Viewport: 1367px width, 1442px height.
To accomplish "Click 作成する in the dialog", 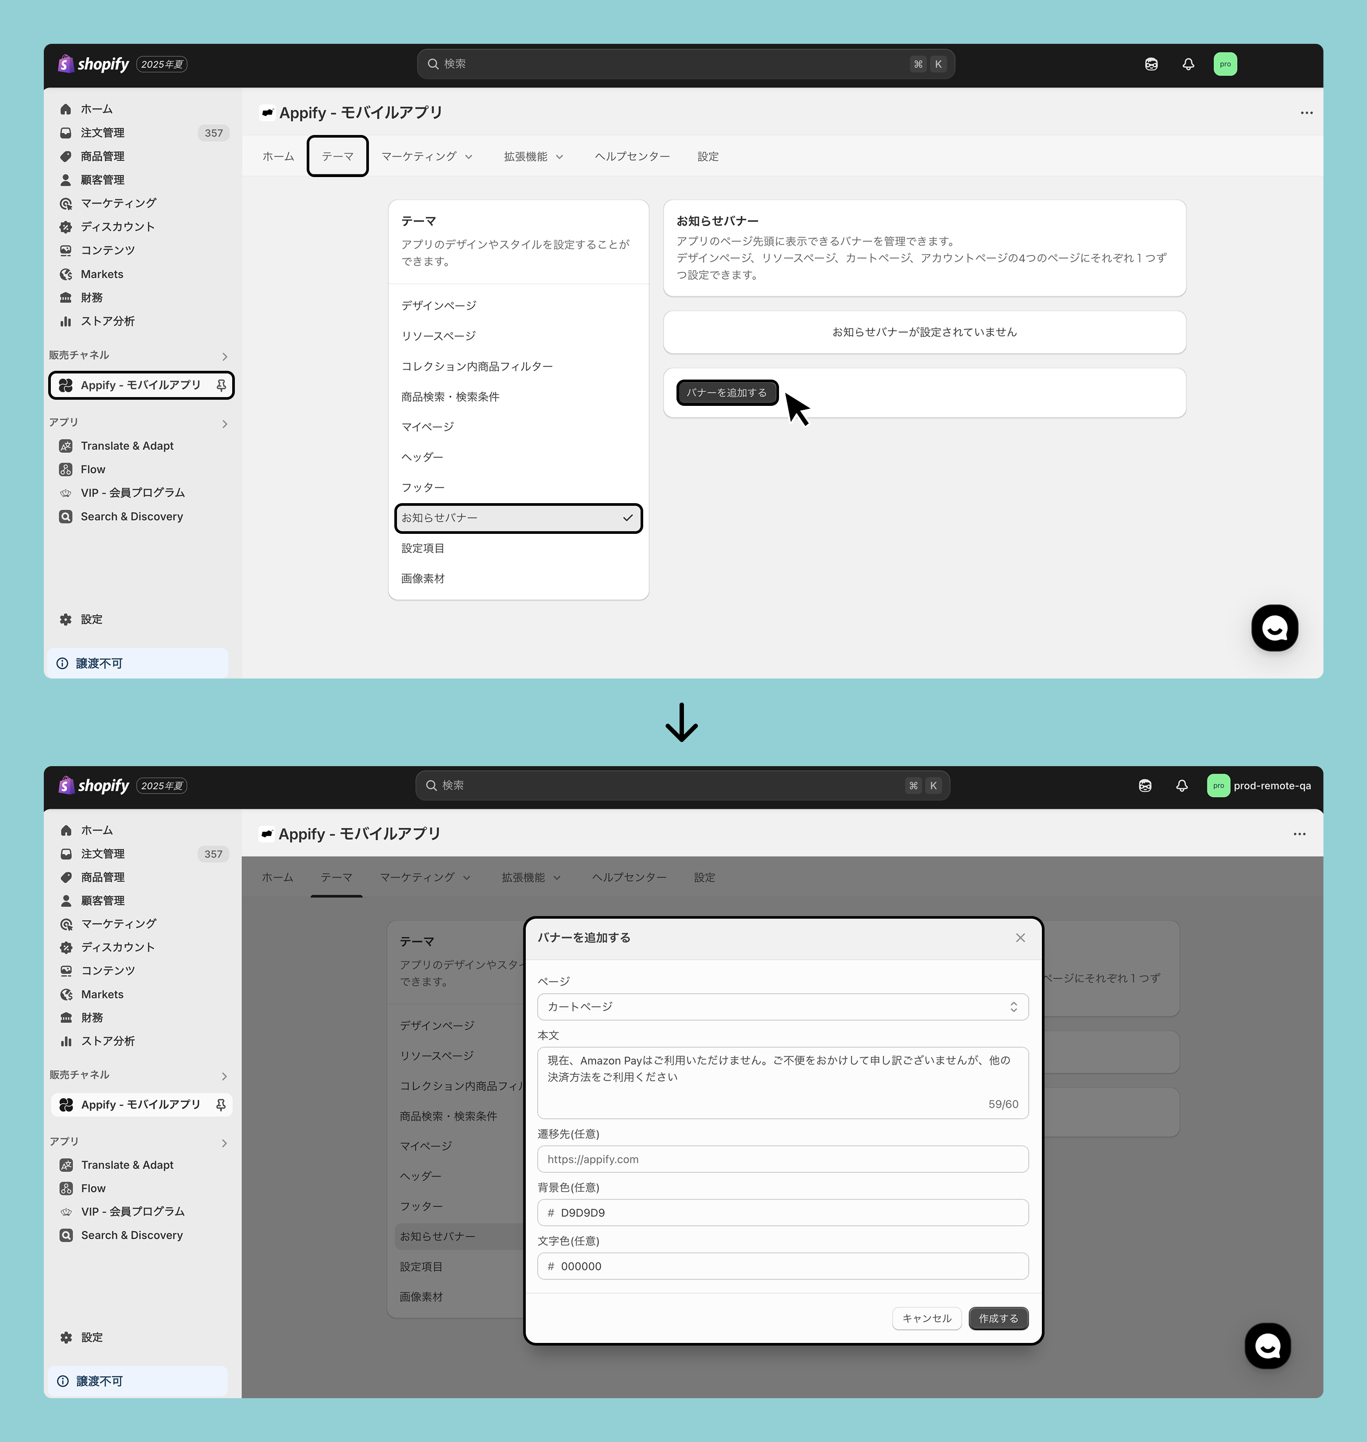I will (x=998, y=1318).
